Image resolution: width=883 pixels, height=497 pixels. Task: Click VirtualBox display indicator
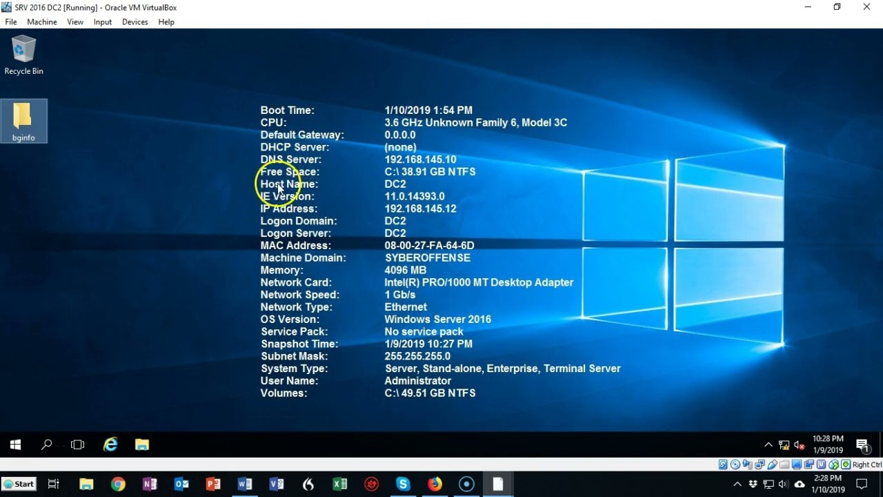[x=797, y=465]
